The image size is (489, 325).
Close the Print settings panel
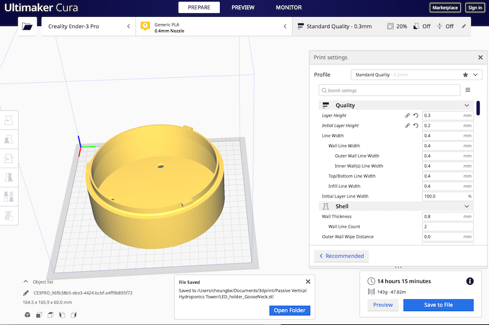pyautogui.click(x=481, y=57)
